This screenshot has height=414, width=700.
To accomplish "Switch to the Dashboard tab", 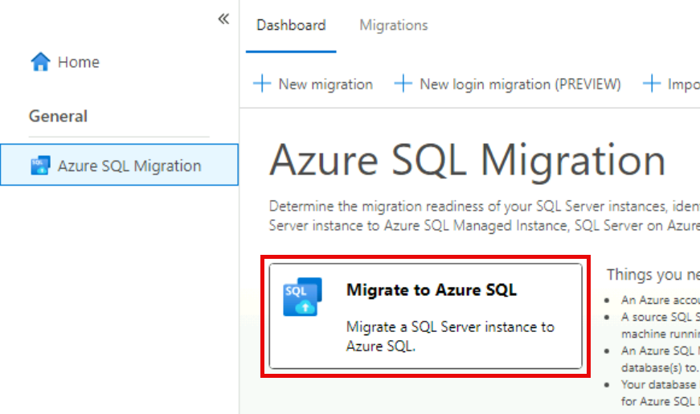I will coord(291,26).
